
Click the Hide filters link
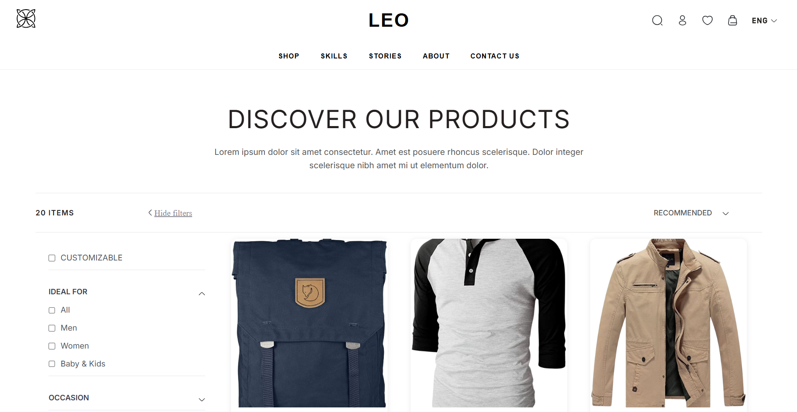(x=173, y=213)
